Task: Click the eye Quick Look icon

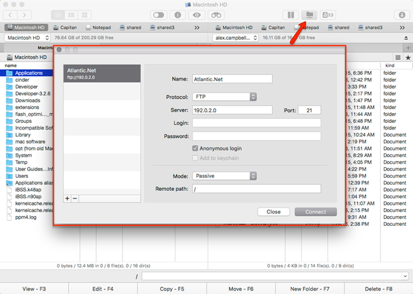Action: point(197,15)
